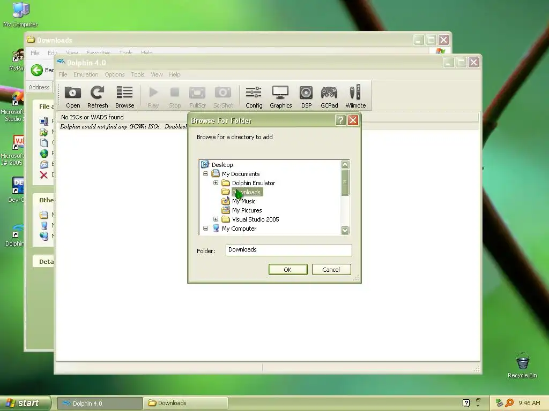This screenshot has height=411, width=549.
Task: Select My Pictures in the folder tree
Action: (247, 210)
